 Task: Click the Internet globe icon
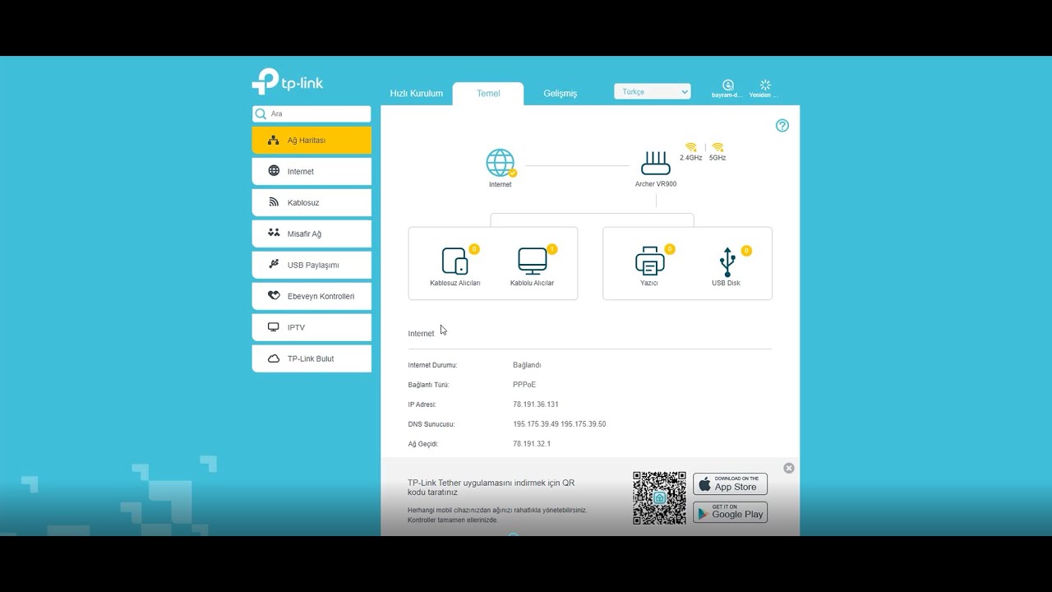coord(500,163)
